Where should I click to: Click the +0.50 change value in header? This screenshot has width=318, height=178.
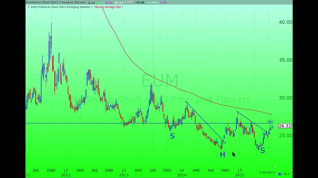pos(140,2)
